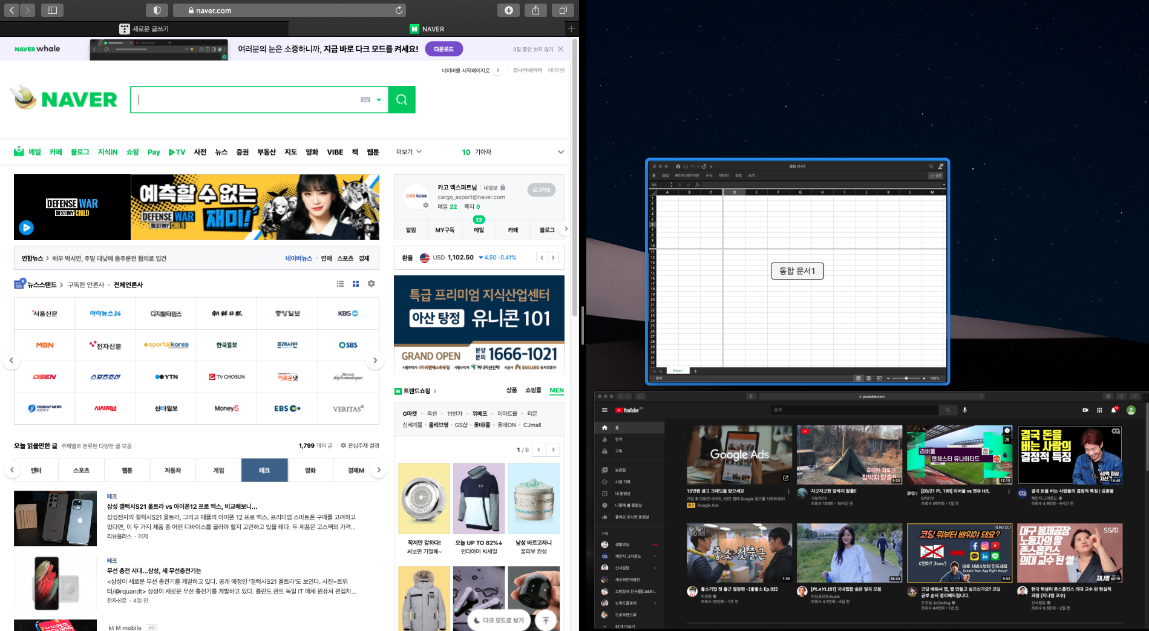Expand the 더보기 menu in Naver services
1149x631 pixels.
click(408, 152)
